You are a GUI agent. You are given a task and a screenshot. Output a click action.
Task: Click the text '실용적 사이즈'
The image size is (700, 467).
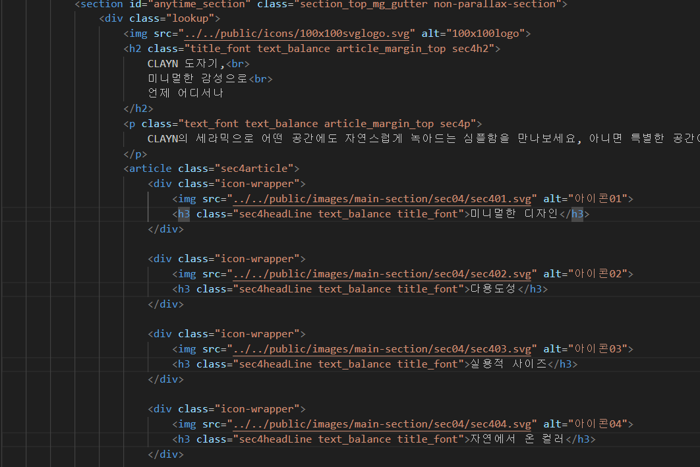508,364
